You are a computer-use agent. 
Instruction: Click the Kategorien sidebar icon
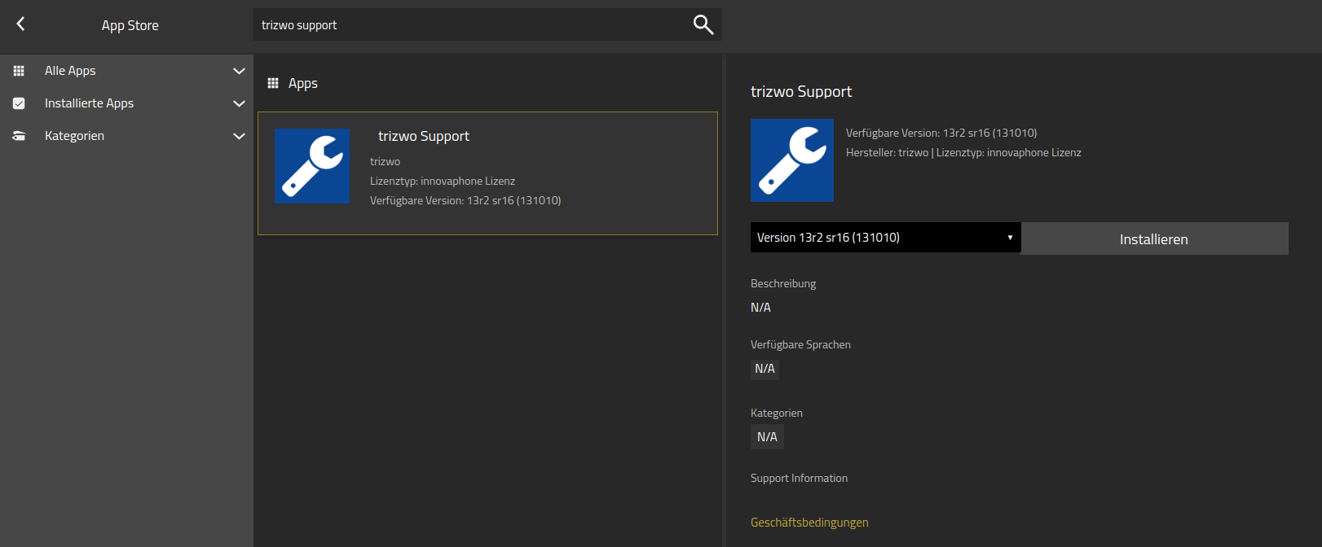(x=19, y=136)
